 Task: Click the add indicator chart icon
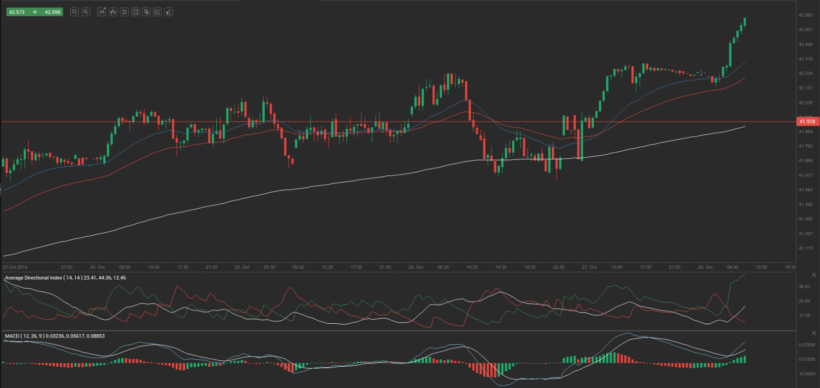pyautogui.click(x=135, y=12)
